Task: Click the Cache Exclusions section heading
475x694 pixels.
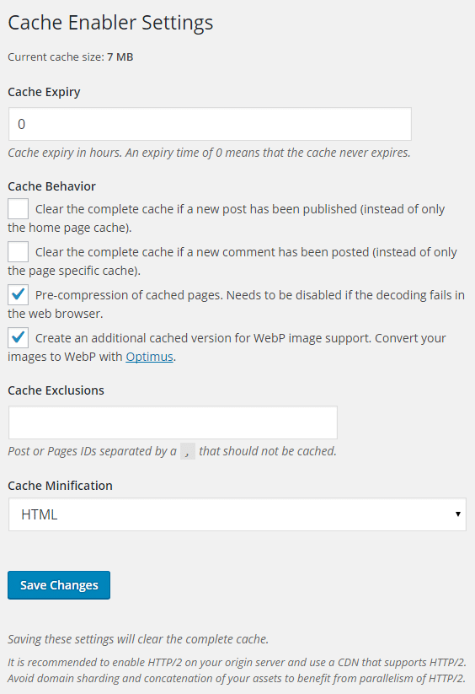Action: pos(56,390)
